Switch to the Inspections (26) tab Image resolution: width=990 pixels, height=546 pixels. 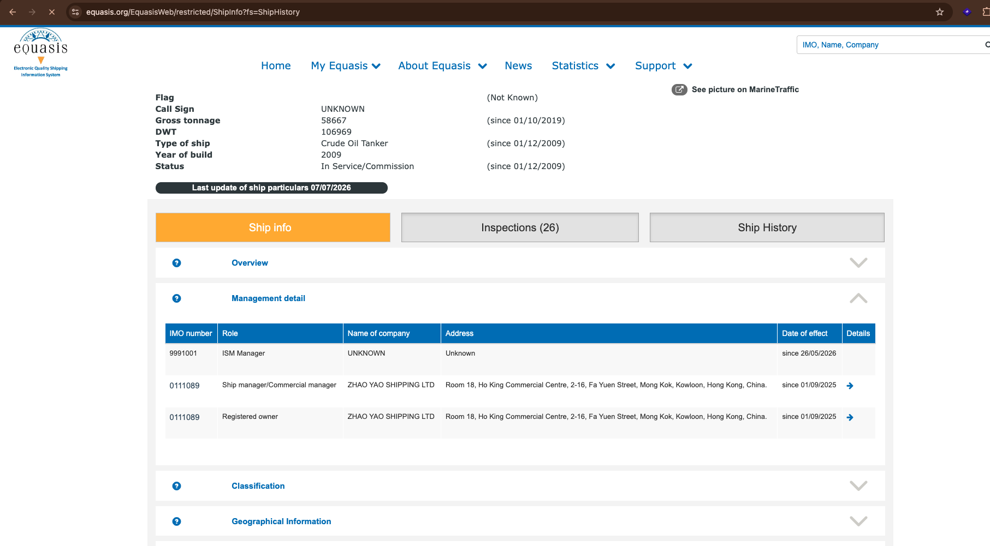pyautogui.click(x=520, y=227)
